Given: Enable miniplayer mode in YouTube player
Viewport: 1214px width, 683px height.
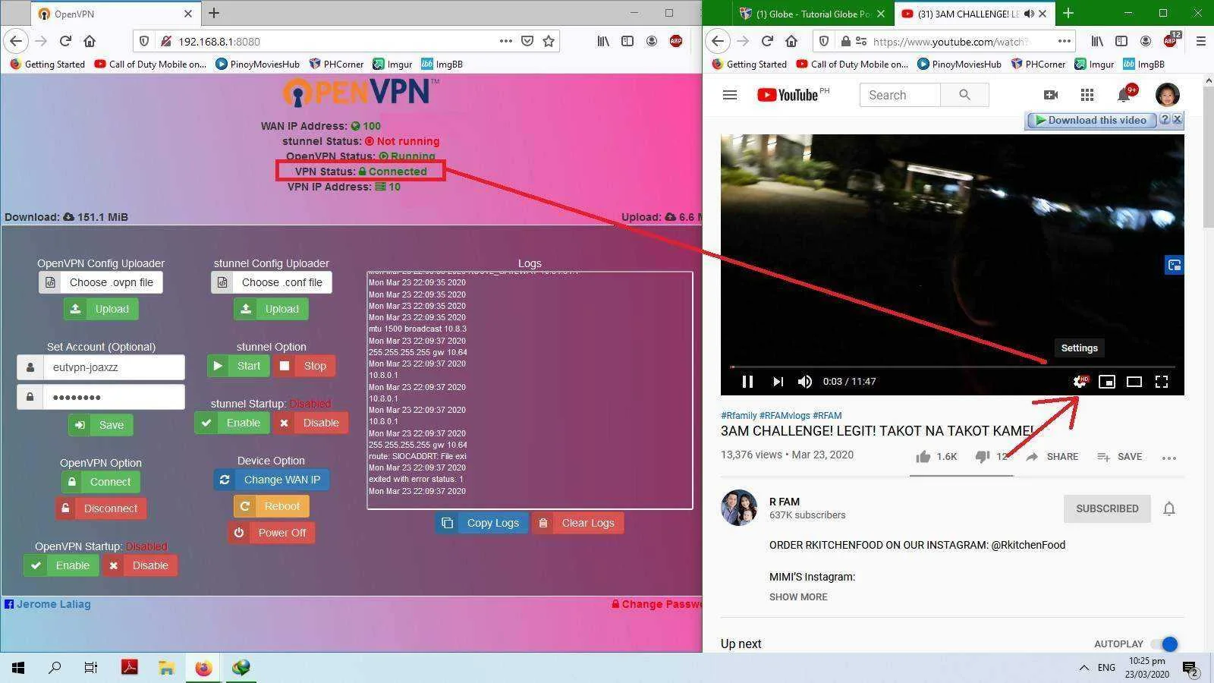Looking at the screenshot, I should pyautogui.click(x=1107, y=382).
